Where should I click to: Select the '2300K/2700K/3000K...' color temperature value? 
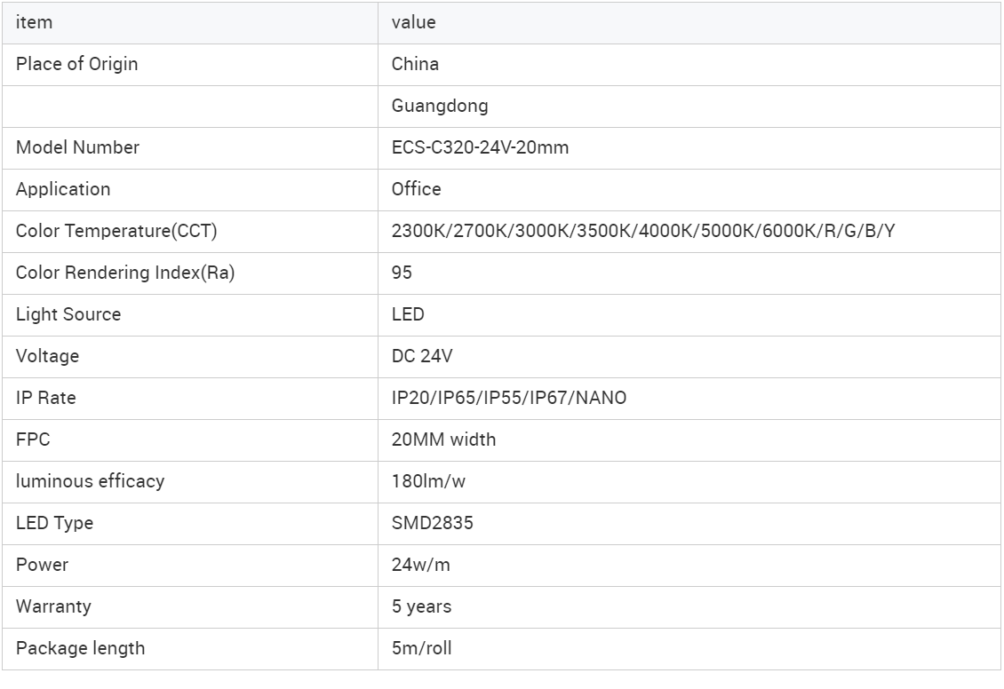643,231
